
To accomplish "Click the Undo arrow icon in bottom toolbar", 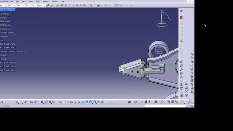I will 17,102.
